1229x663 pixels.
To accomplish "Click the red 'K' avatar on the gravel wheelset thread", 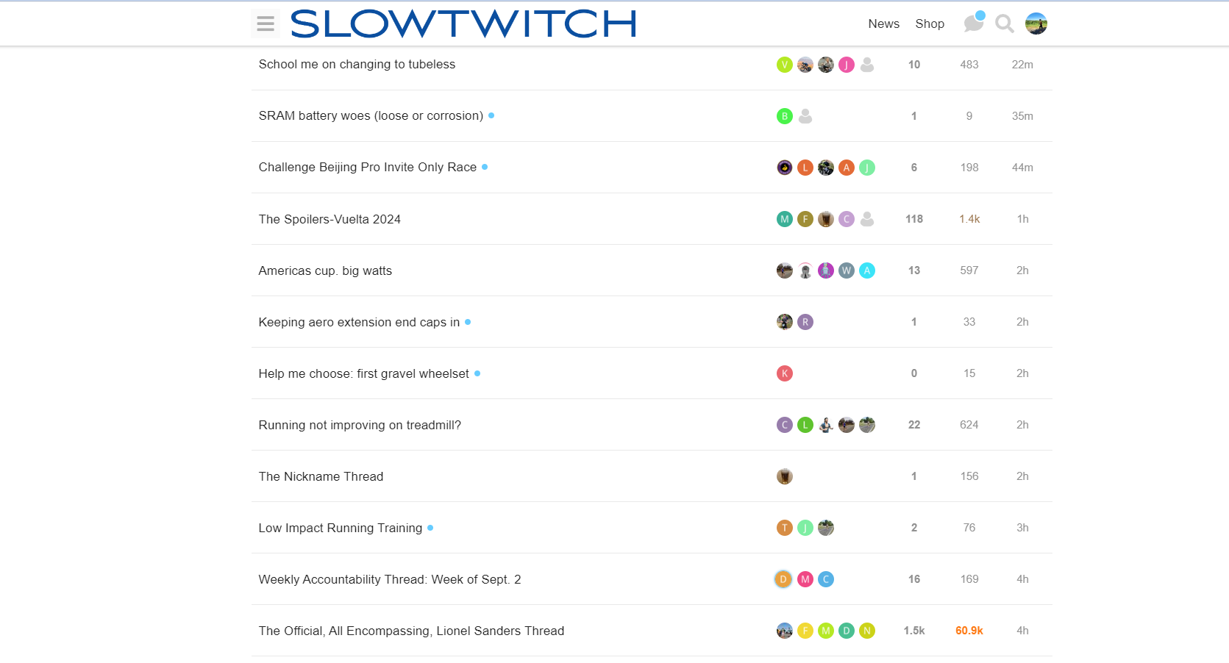I will (x=785, y=373).
